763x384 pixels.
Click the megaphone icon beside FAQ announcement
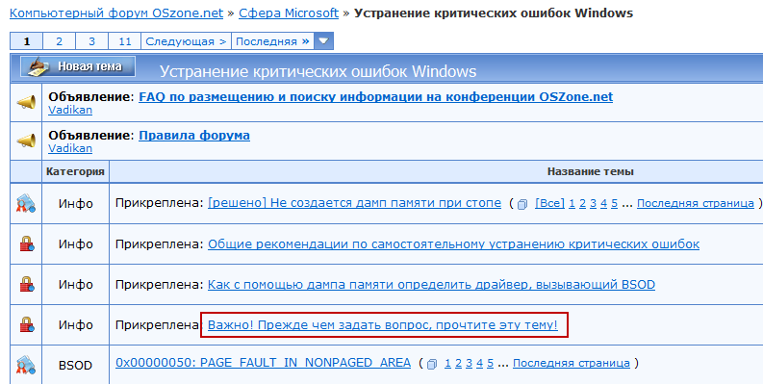[26, 103]
